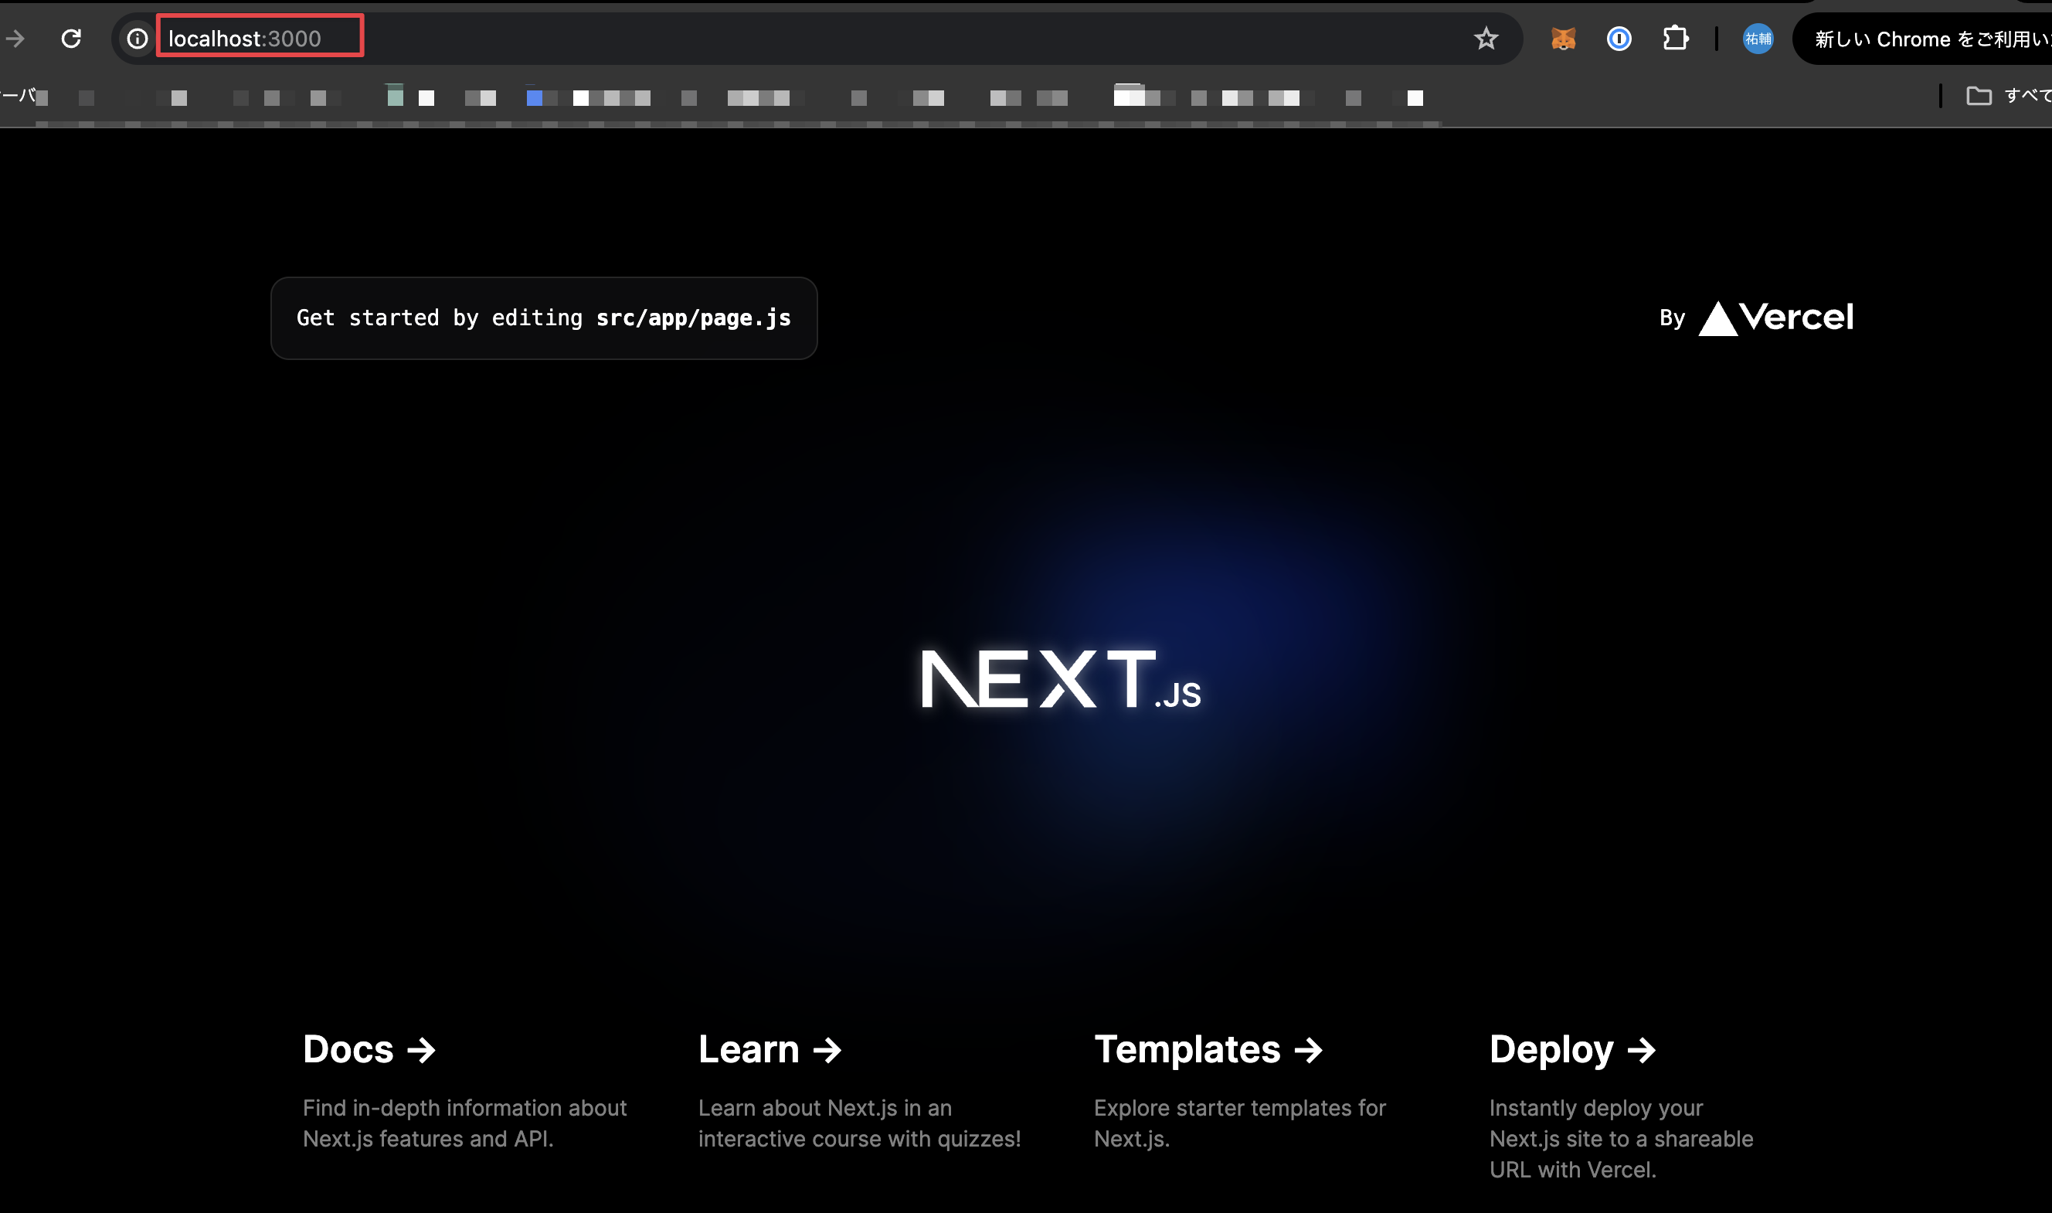Viewport: 2052px width, 1213px height.
Task: Open the MetaMask fox extension
Action: [1562, 39]
